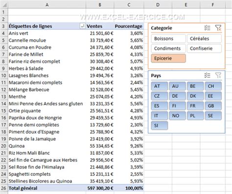Choose SI in the Pays slicer
232x194 pixels.
tap(160, 125)
